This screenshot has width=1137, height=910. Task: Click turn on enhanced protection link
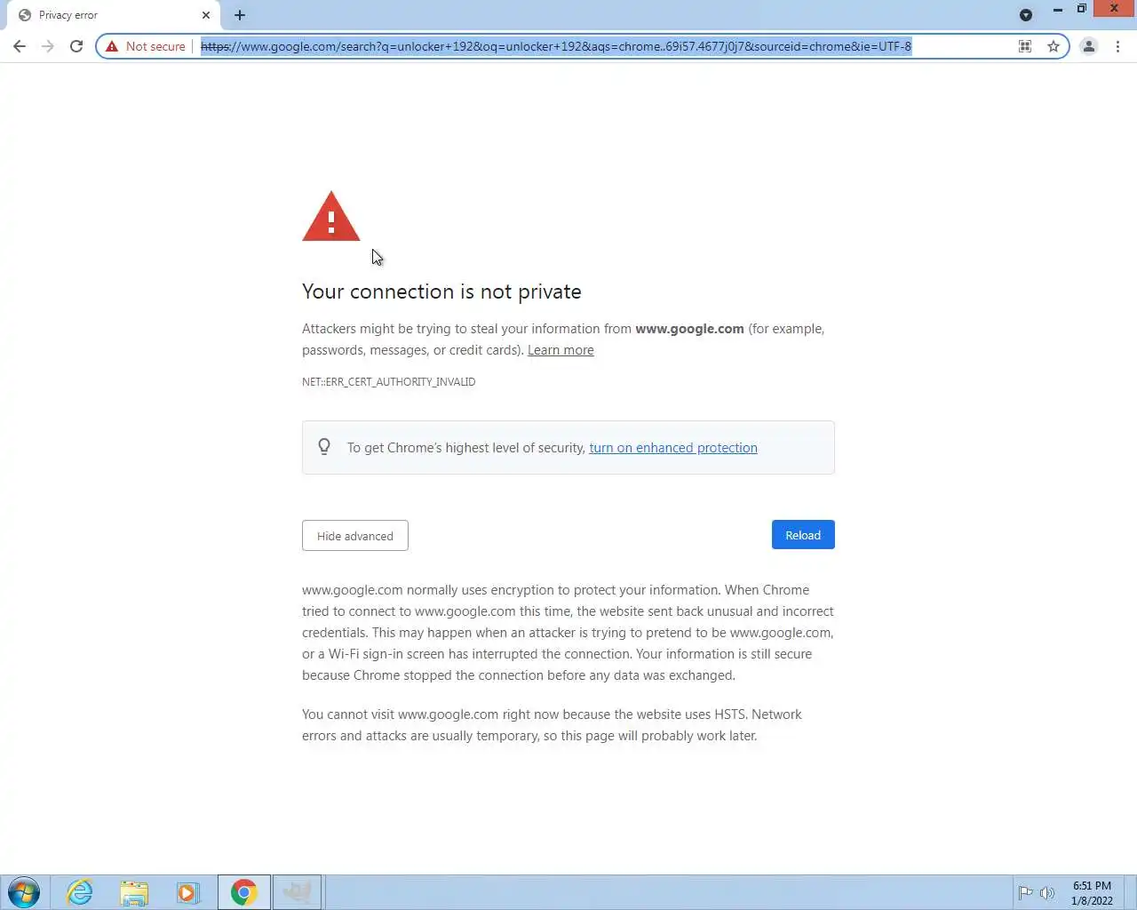(673, 448)
